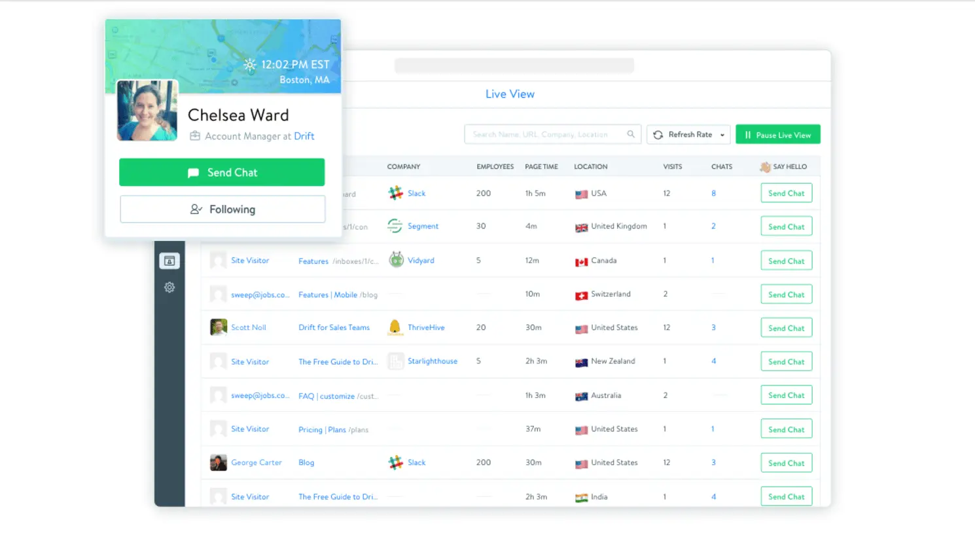Screen dimensions: 975x533
Task: Click the search name, URL, company field
Action: click(x=543, y=134)
